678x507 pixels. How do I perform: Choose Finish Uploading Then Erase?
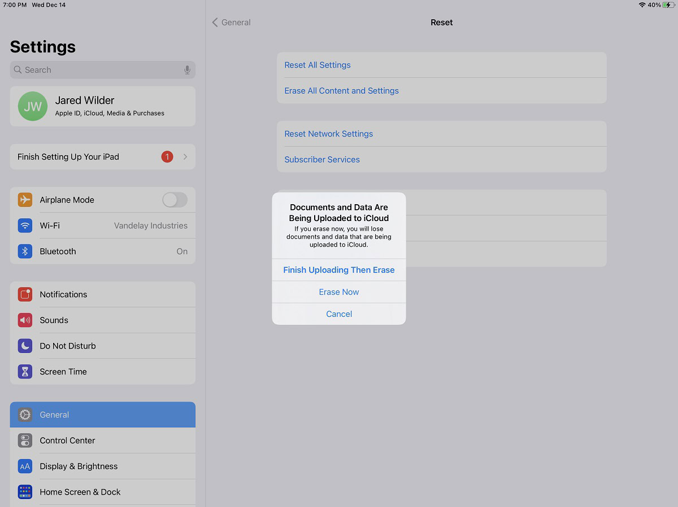pos(339,270)
